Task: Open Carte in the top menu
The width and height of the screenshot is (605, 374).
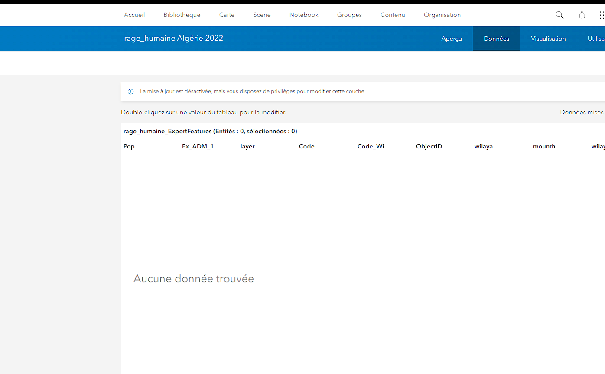Action: click(x=227, y=15)
